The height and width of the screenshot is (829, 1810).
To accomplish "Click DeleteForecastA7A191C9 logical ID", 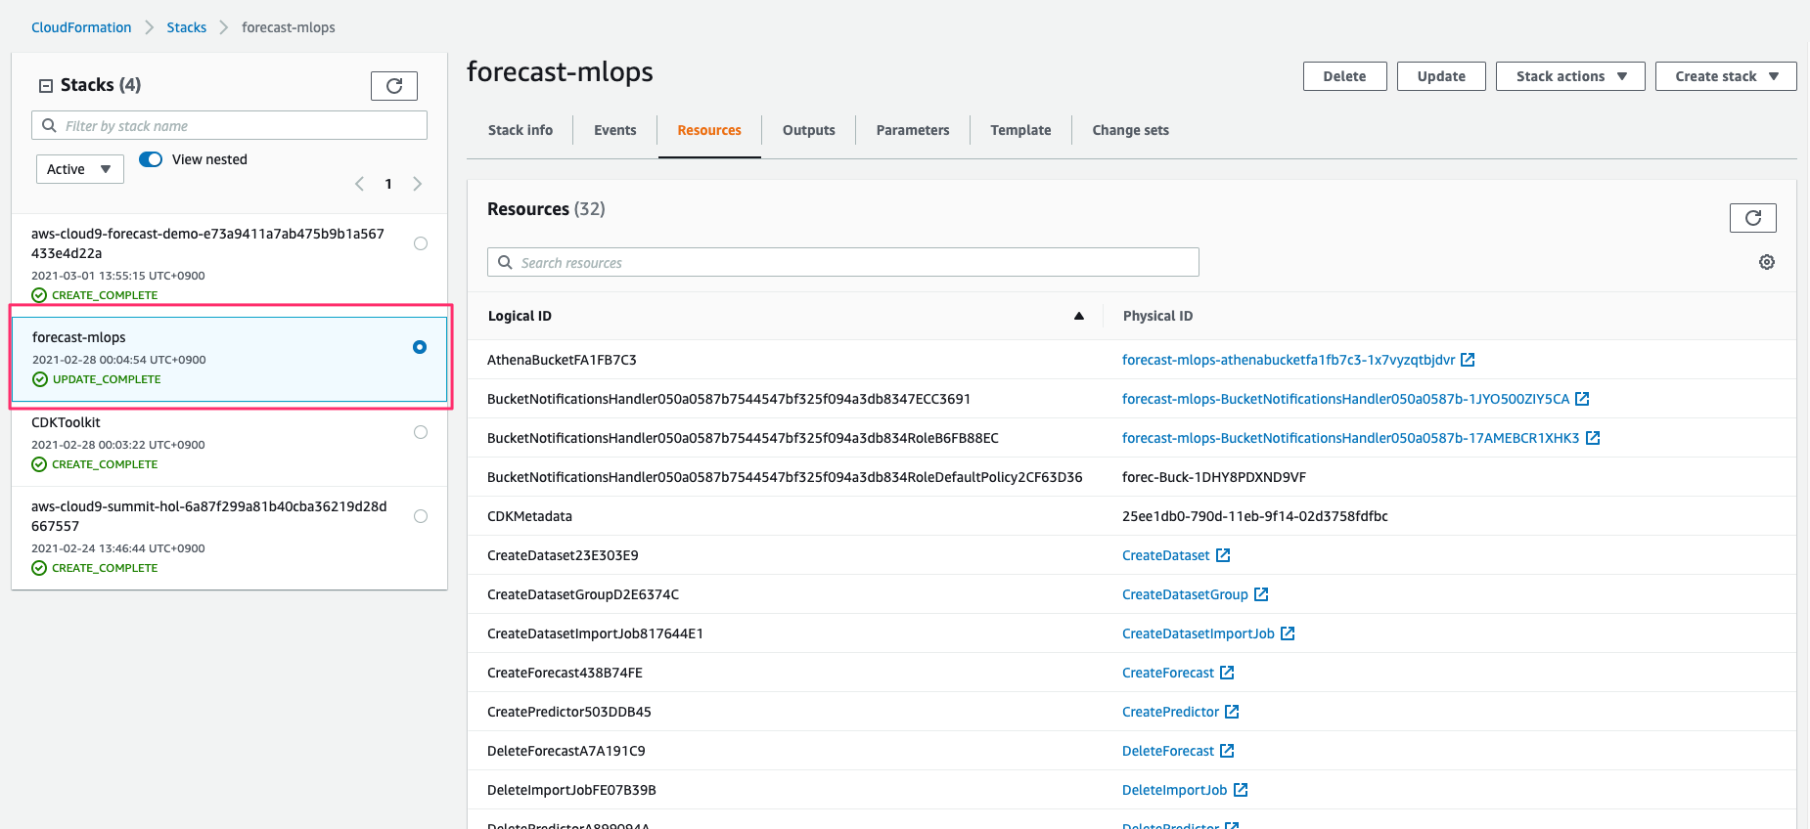I will (x=566, y=751).
